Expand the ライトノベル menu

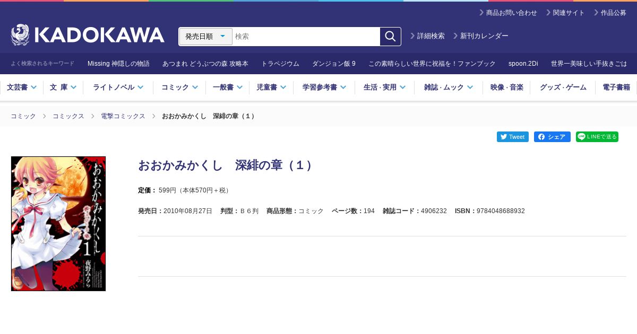point(118,87)
